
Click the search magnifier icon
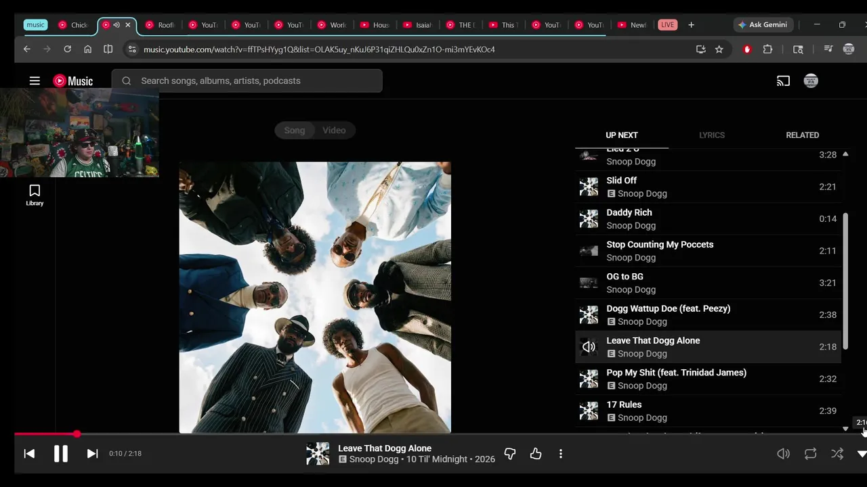click(126, 81)
